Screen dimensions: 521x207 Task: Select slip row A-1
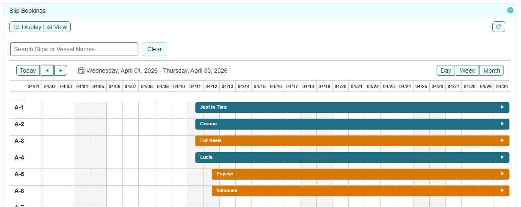[x=19, y=107]
